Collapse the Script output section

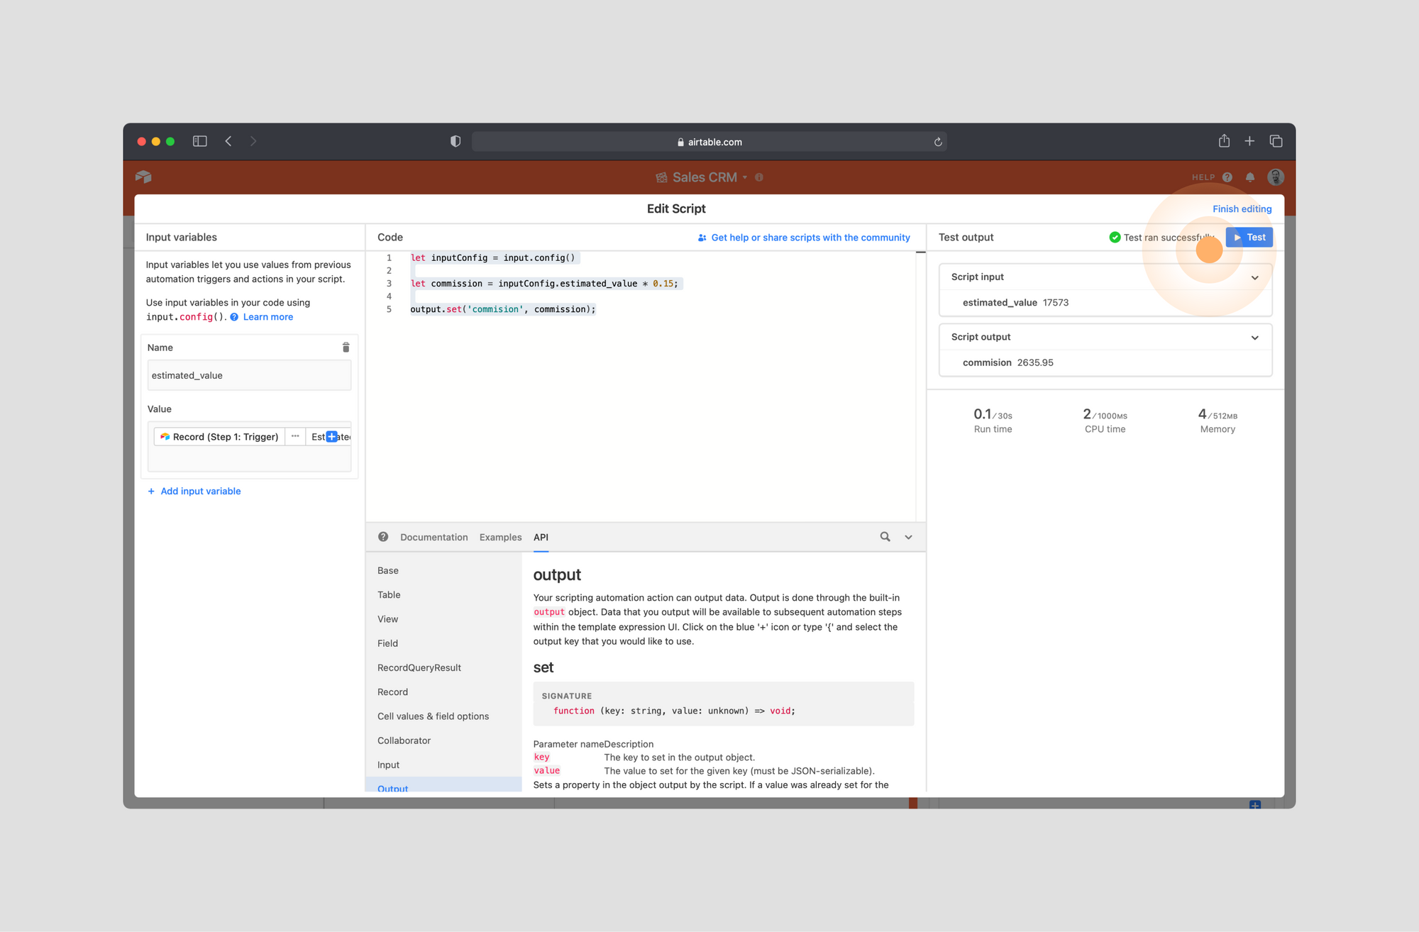1254,338
